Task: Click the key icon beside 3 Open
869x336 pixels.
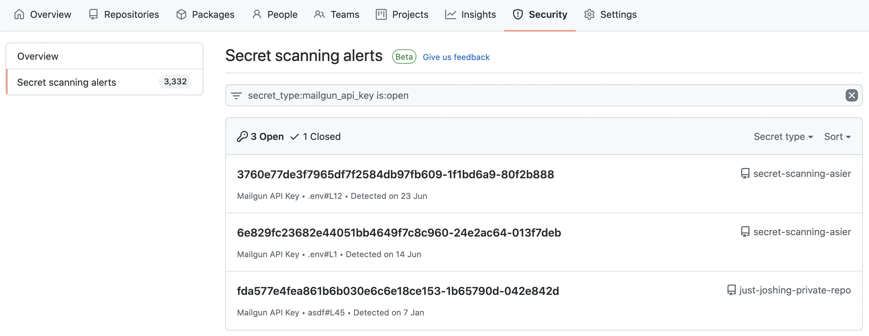Action: point(242,136)
